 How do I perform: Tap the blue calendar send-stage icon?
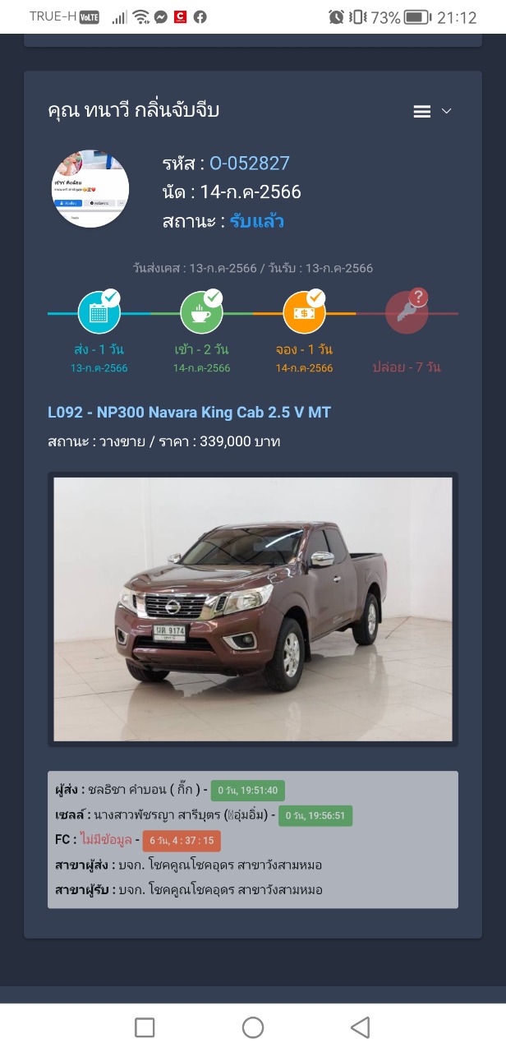[x=99, y=312]
